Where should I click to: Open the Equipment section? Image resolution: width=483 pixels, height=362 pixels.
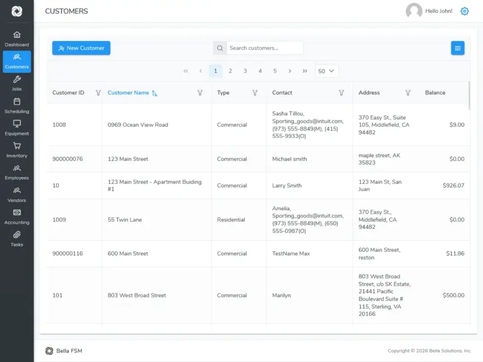click(x=16, y=128)
